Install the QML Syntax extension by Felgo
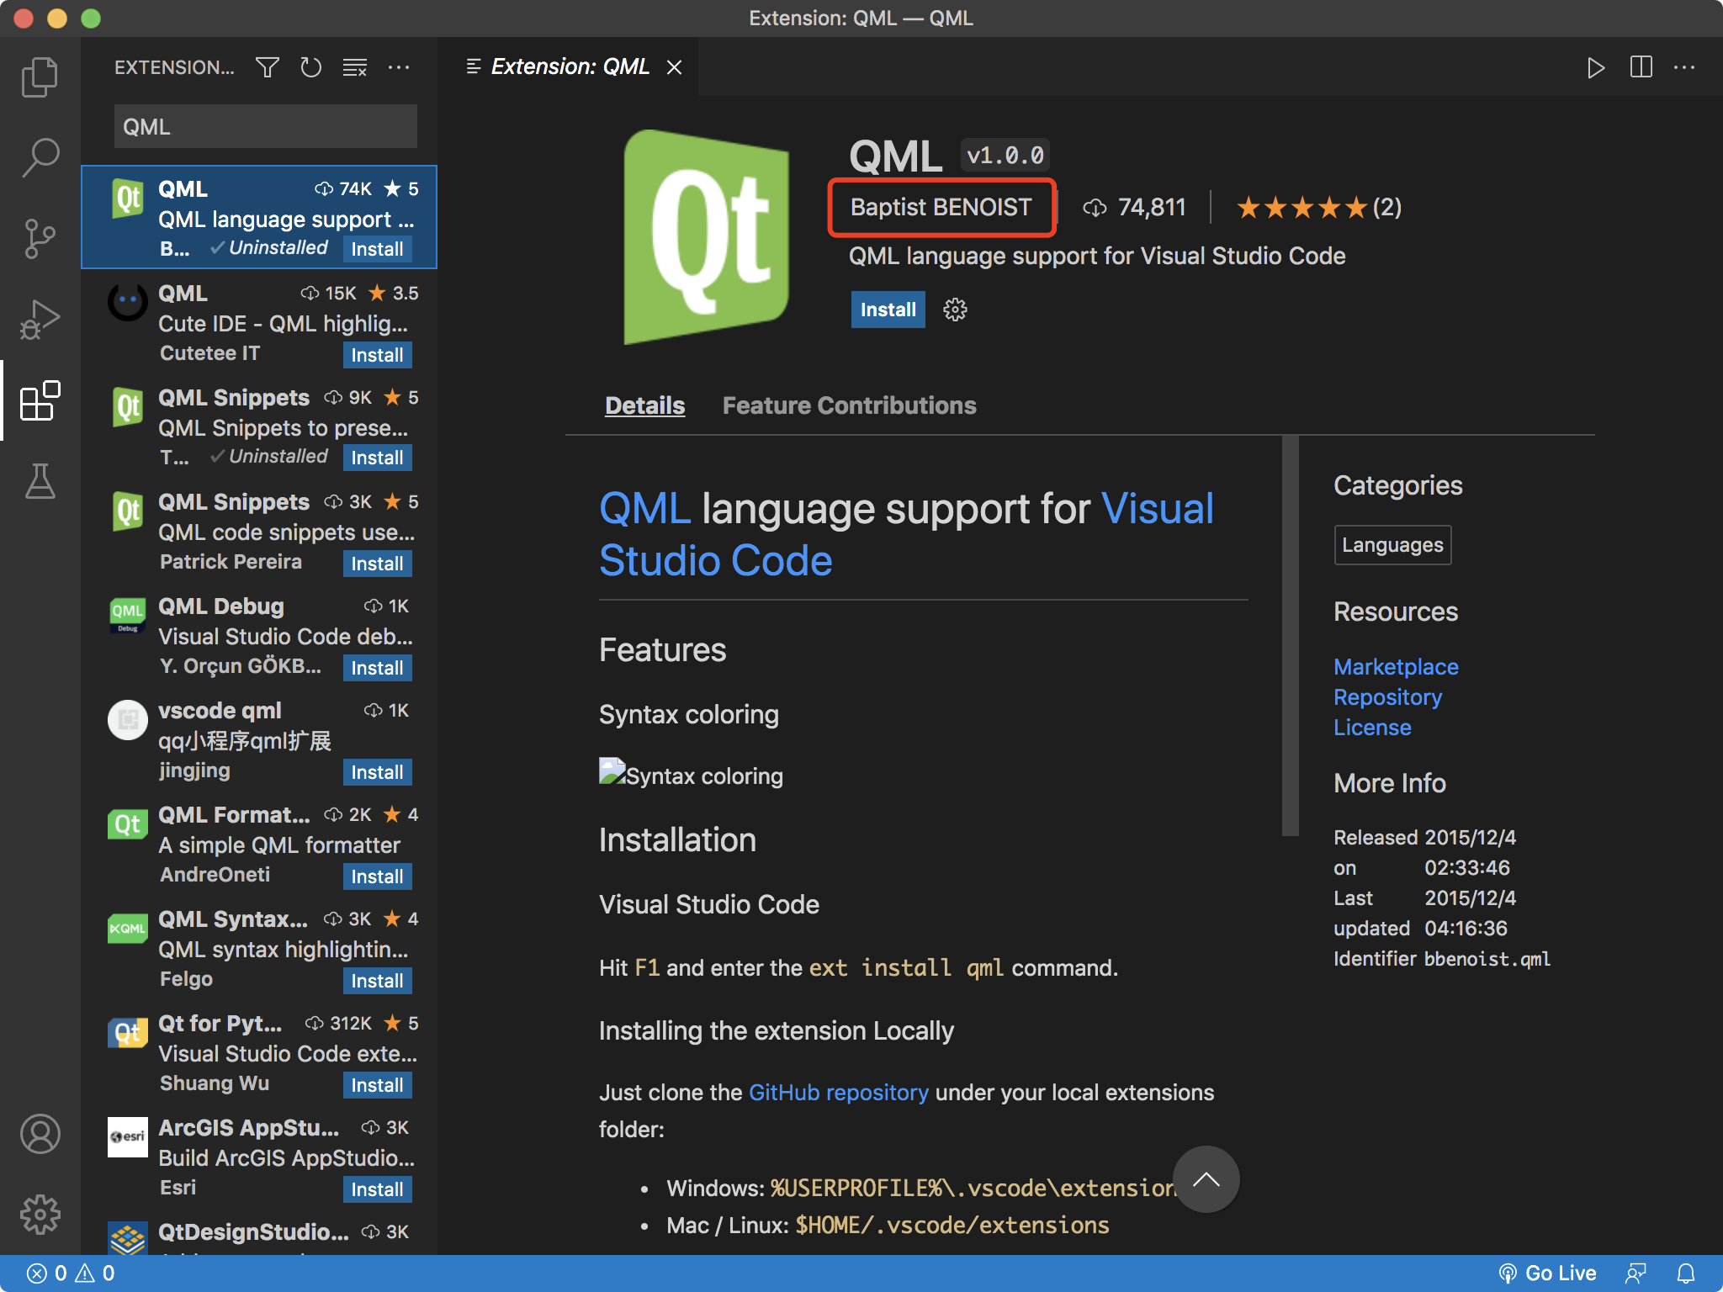 point(377,981)
